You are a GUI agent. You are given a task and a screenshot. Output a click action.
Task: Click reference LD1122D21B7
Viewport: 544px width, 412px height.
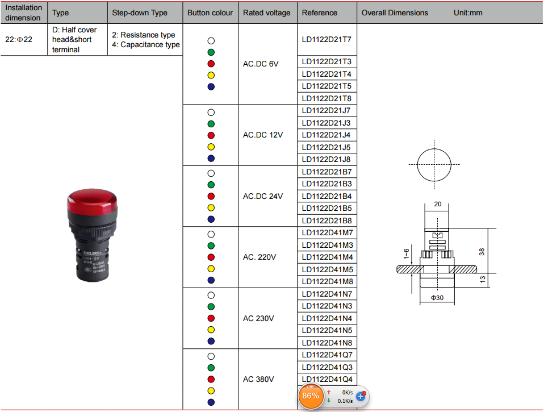click(327, 172)
